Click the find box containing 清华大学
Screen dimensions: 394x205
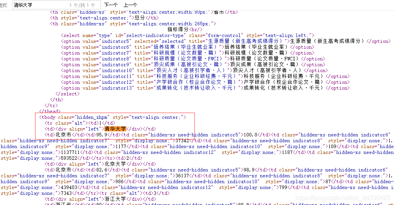point(56,5)
